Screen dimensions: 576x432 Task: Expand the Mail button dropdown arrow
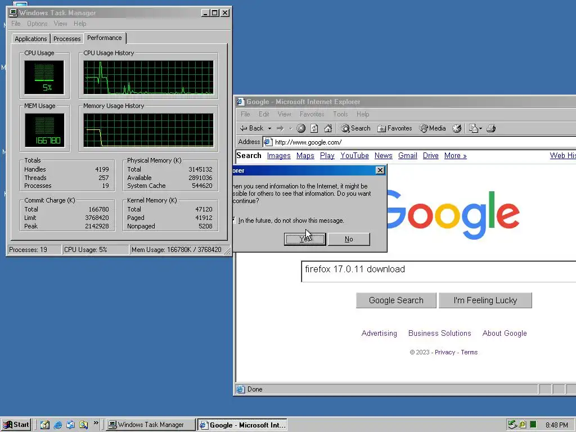(x=480, y=129)
